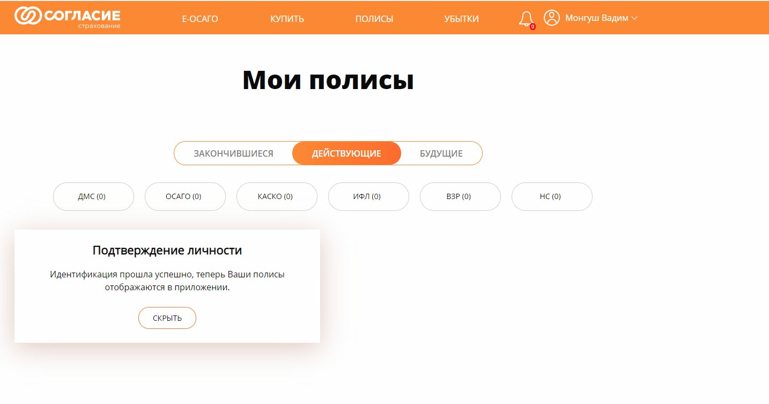Select the ДЕЙСТВУЮЩИЕ policies tab

click(346, 153)
